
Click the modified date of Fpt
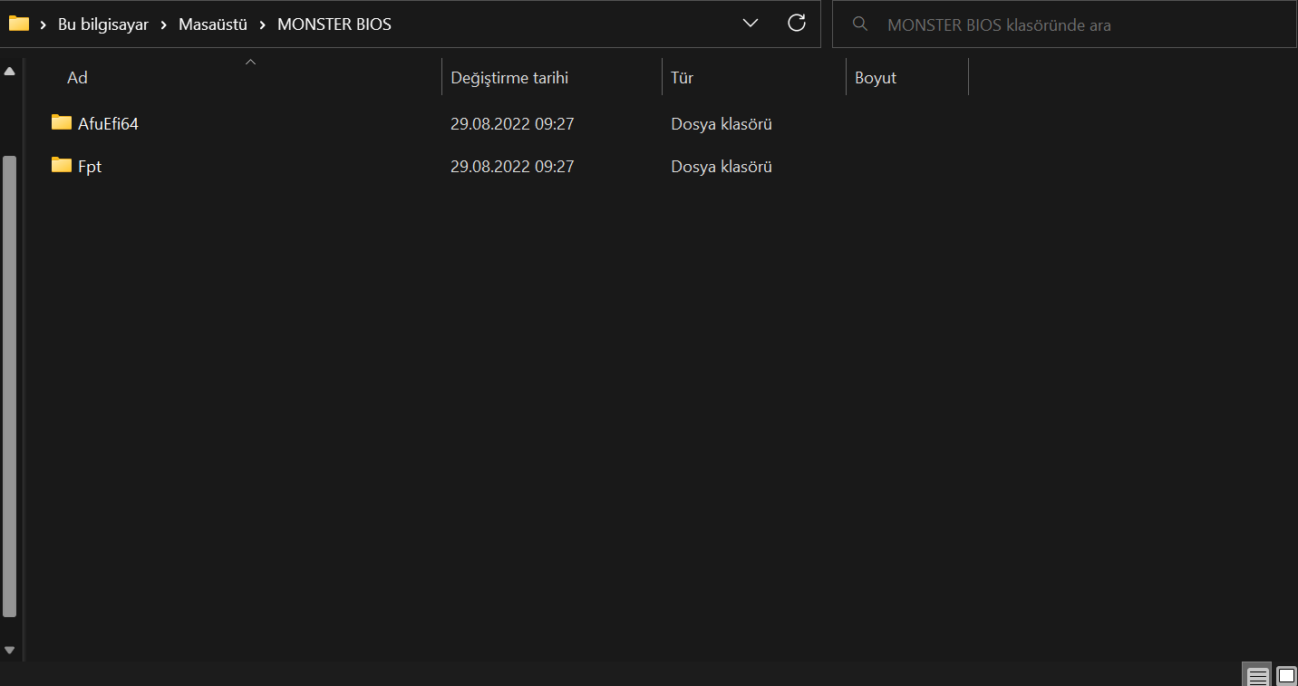click(512, 166)
